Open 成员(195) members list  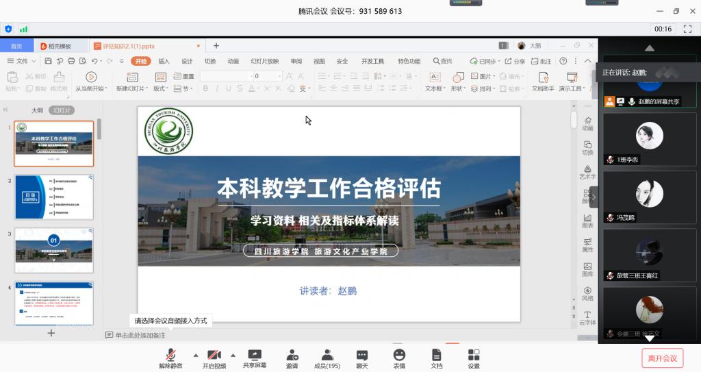[x=327, y=359]
